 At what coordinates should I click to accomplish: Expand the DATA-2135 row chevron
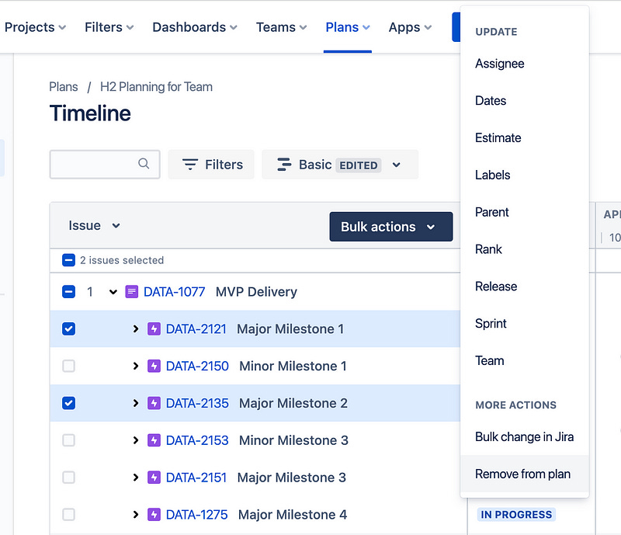136,404
